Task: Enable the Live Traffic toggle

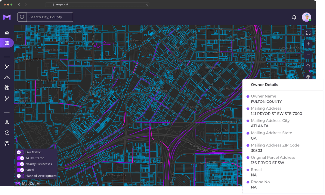Action: point(20,152)
